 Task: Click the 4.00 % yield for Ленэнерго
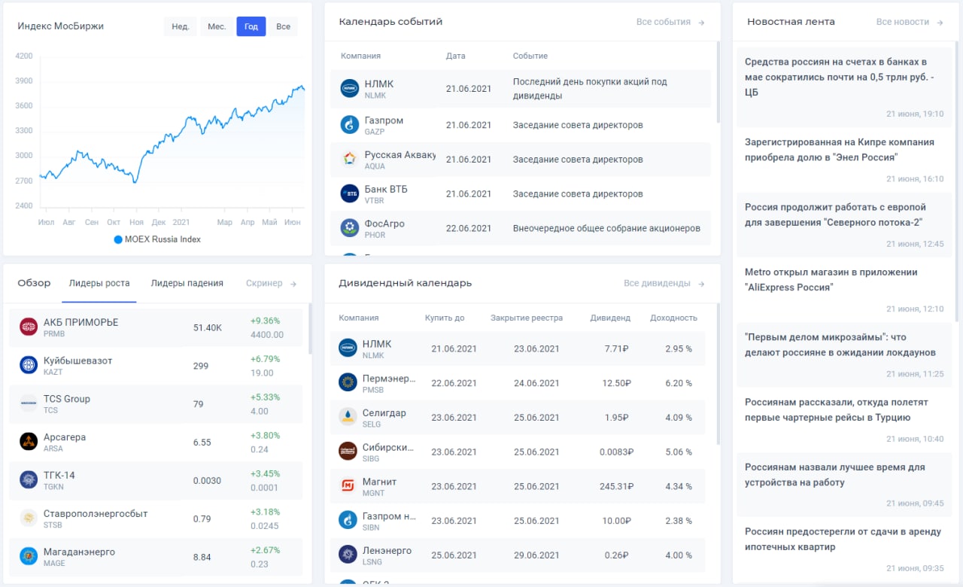(679, 555)
